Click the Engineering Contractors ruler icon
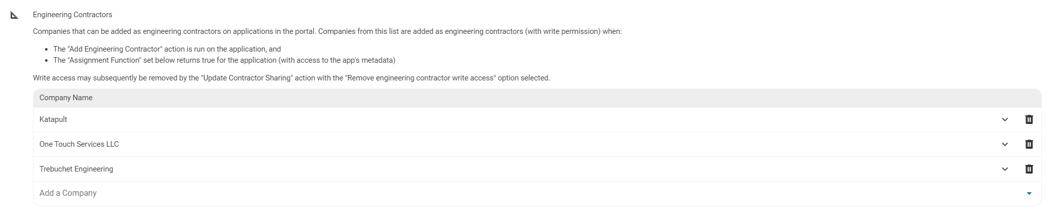The image size is (1050, 211). [14, 15]
